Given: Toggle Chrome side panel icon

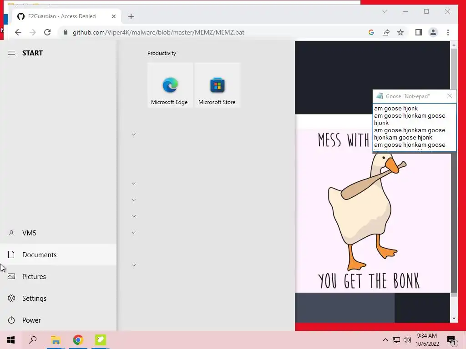Looking at the screenshot, I should coord(419,32).
